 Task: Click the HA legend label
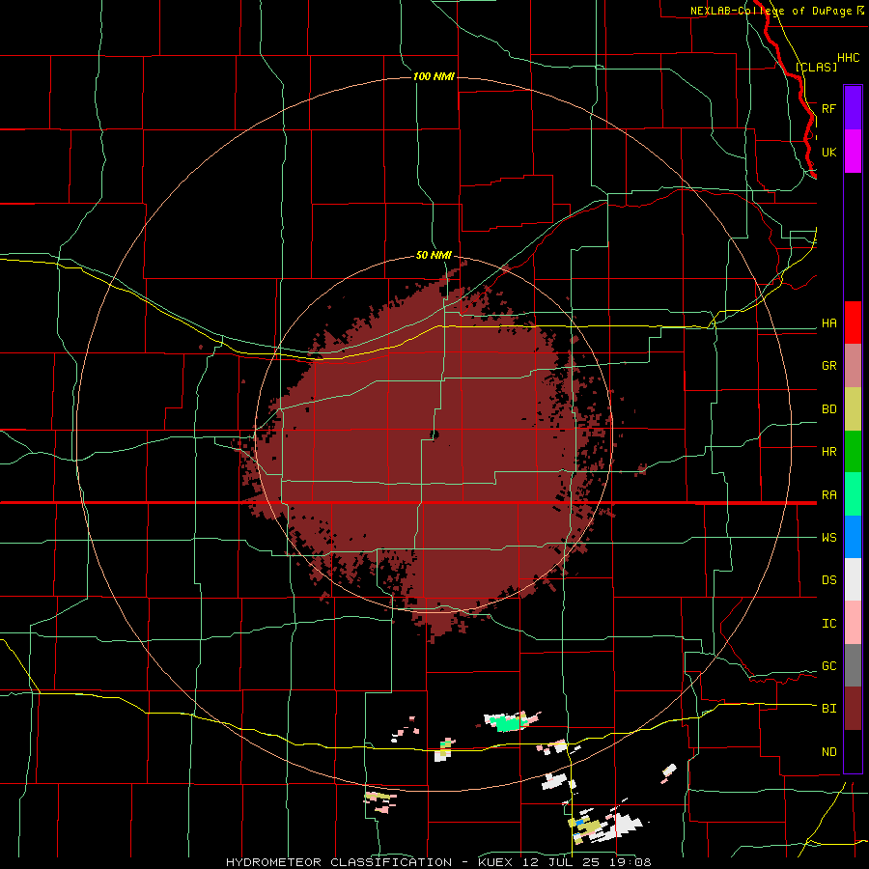click(828, 323)
